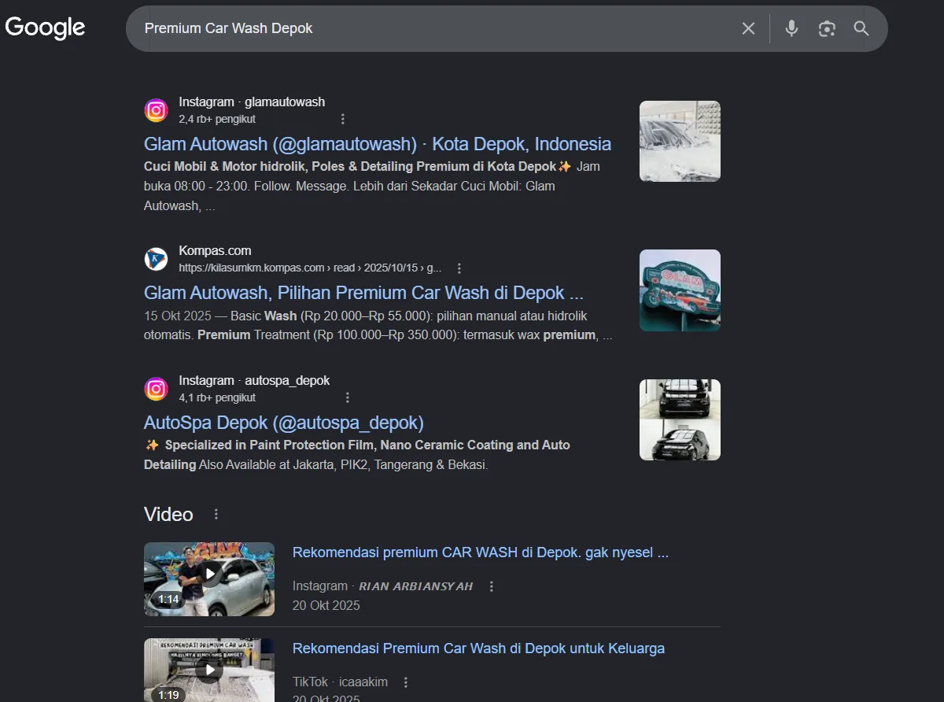The image size is (944, 702).
Task: Click 'Instagram · autospa_depok' source text
Action: (254, 380)
